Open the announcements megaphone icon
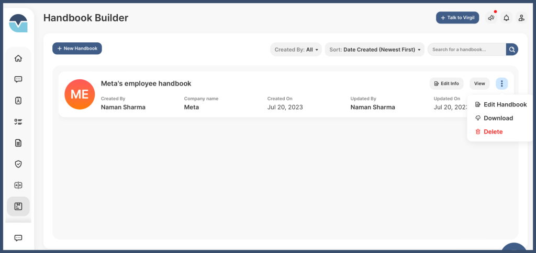536x253 pixels. point(491,18)
